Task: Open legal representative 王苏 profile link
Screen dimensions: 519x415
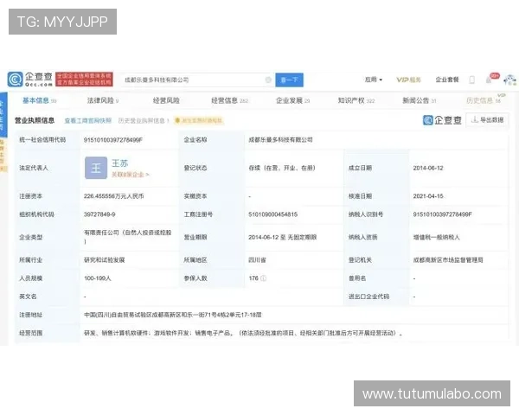Action: coord(119,163)
